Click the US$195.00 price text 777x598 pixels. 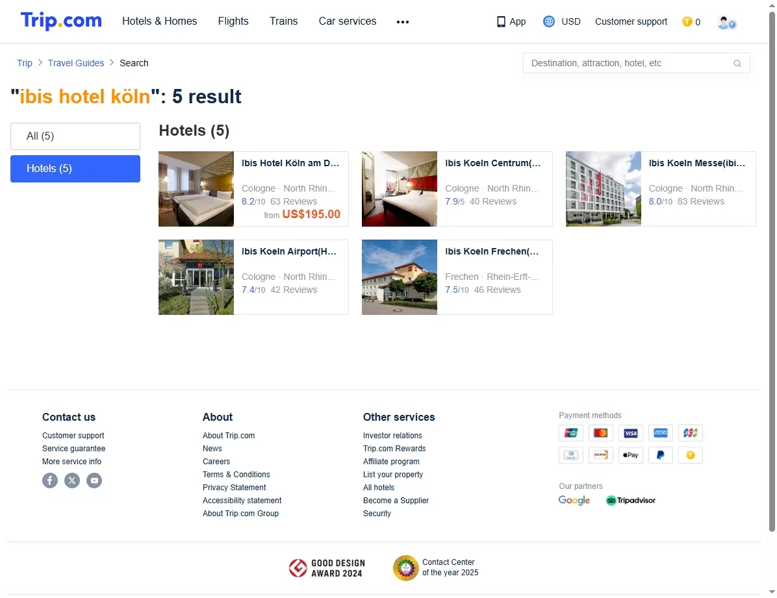click(x=311, y=214)
